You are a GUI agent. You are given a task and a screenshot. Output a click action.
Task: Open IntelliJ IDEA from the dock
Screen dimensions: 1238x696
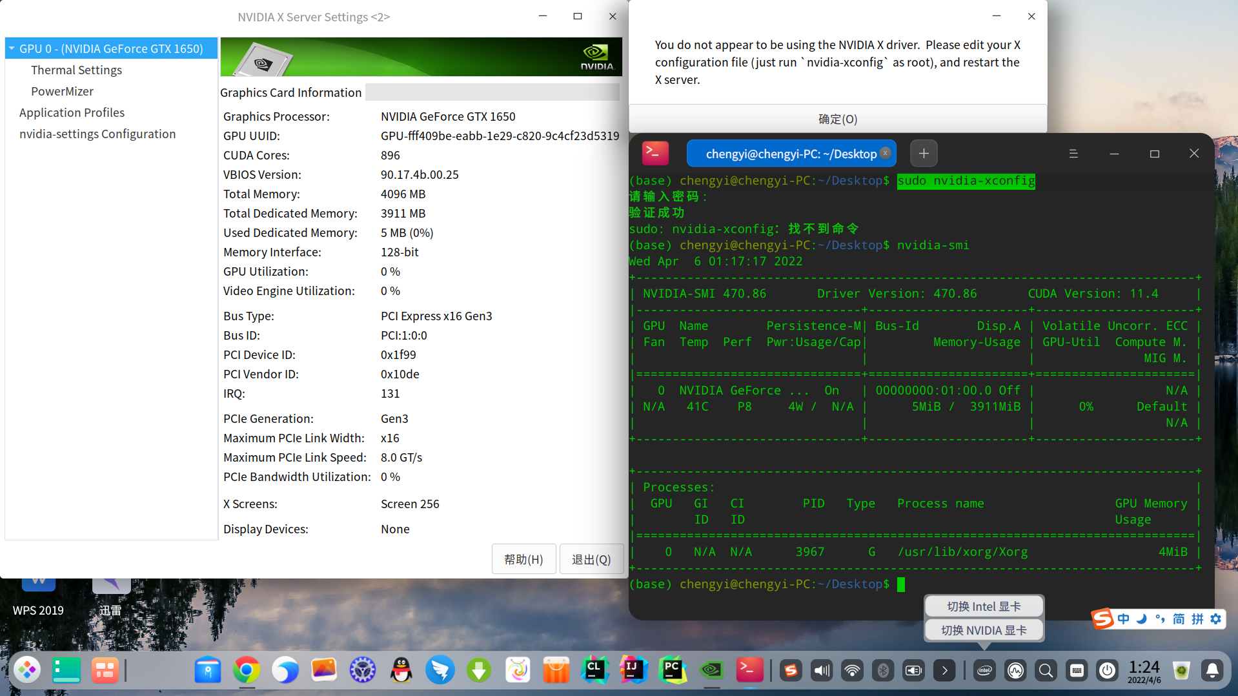[x=633, y=671]
